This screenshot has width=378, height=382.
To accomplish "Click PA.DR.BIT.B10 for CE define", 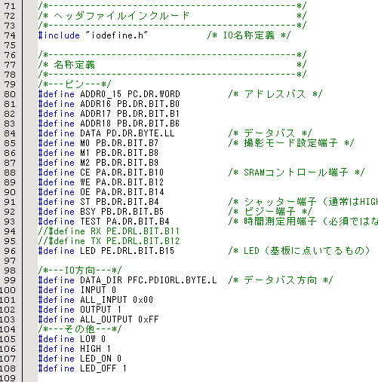I will tap(130, 173).
